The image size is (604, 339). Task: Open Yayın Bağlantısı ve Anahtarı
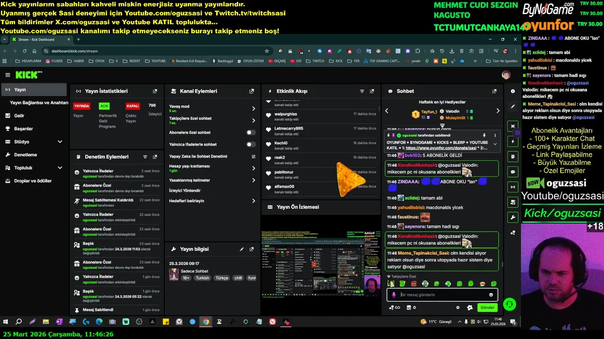tap(39, 103)
